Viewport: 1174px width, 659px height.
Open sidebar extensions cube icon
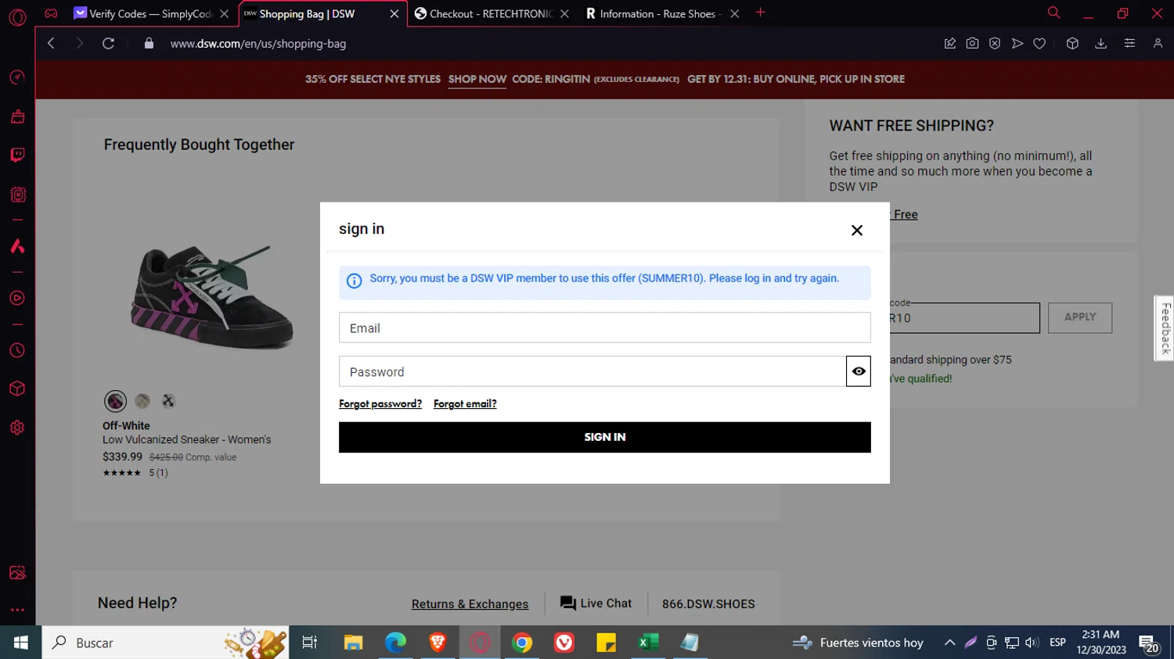17,389
